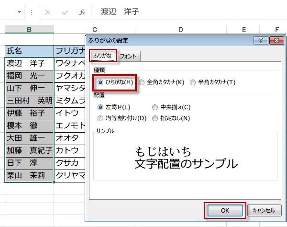Click the confirm entry checkmark icon
Screen dimensions: 287x227
click(x=65, y=12)
